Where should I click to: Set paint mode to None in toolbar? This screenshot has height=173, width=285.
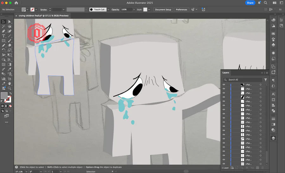coord(10,106)
